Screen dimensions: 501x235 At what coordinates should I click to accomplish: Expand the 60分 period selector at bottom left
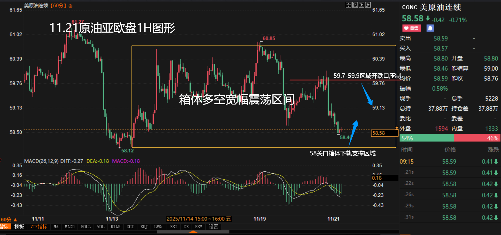[x=9, y=220]
